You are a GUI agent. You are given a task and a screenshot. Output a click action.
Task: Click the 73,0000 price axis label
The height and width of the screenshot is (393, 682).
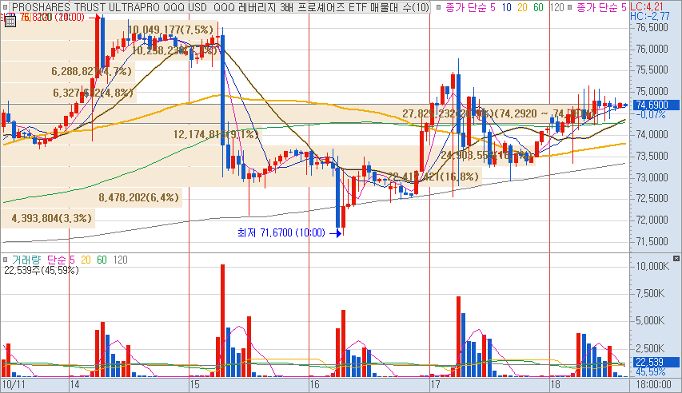click(652, 177)
